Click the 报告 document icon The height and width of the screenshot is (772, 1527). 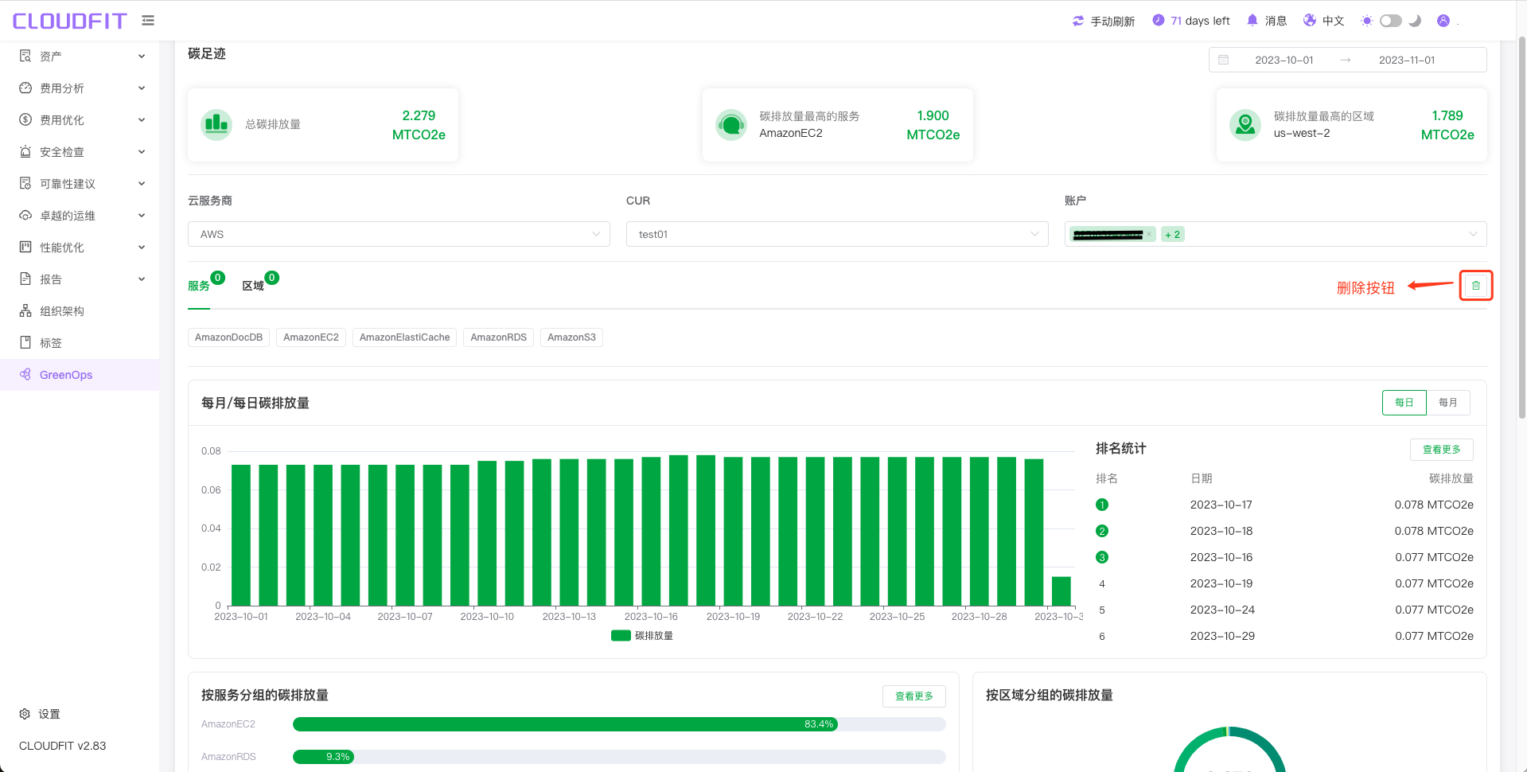point(25,279)
